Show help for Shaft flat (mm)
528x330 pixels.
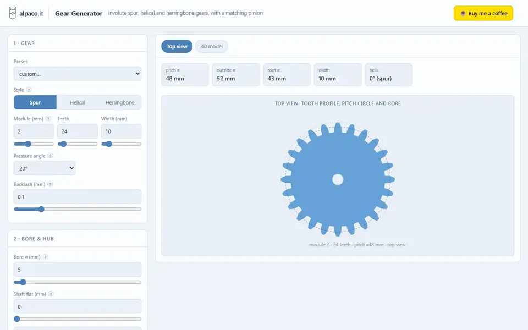[x=51, y=294]
